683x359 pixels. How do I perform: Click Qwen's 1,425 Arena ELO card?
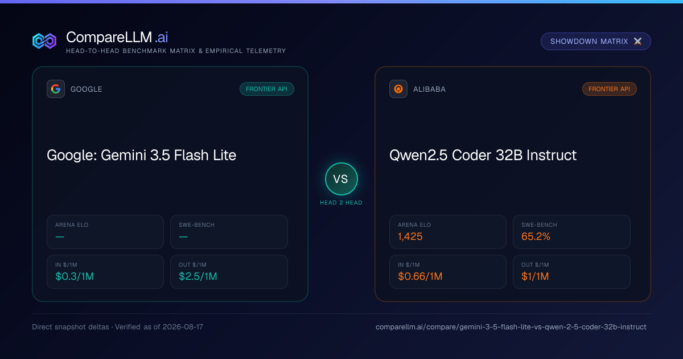pyautogui.click(x=448, y=232)
